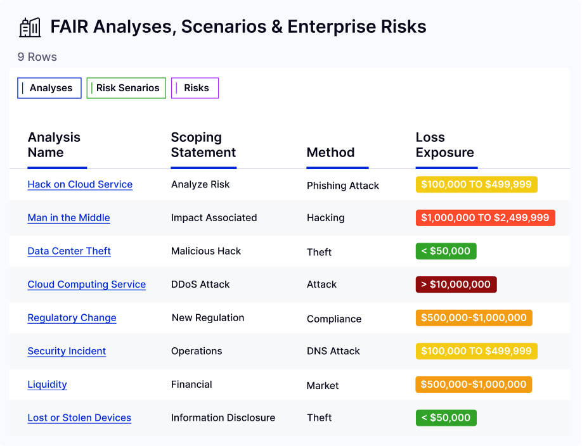Open the Man in the Middle analysis
The width and height of the screenshot is (582, 446).
[68, 218]
